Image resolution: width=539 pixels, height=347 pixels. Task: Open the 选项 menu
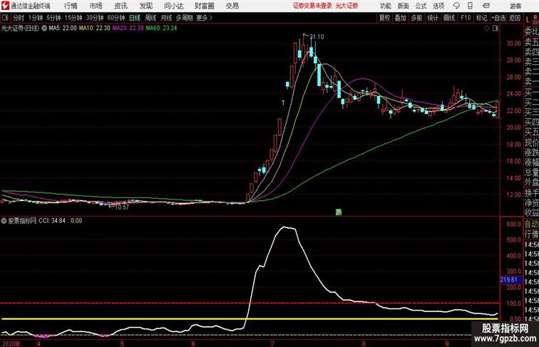[x=438, y=6]
